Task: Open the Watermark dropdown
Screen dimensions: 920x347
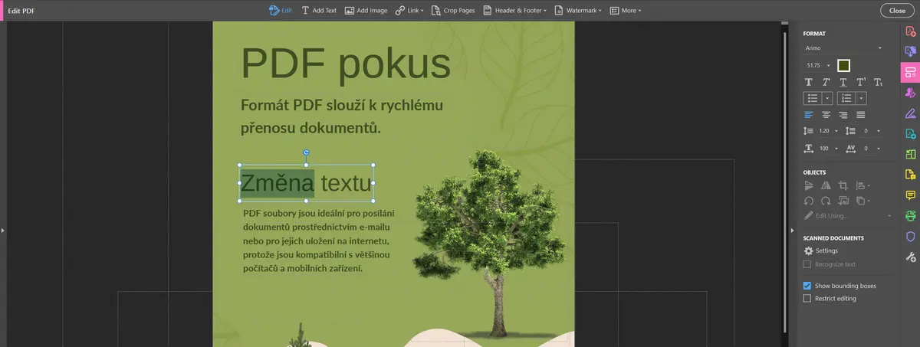Action: [x=577, y=11]
